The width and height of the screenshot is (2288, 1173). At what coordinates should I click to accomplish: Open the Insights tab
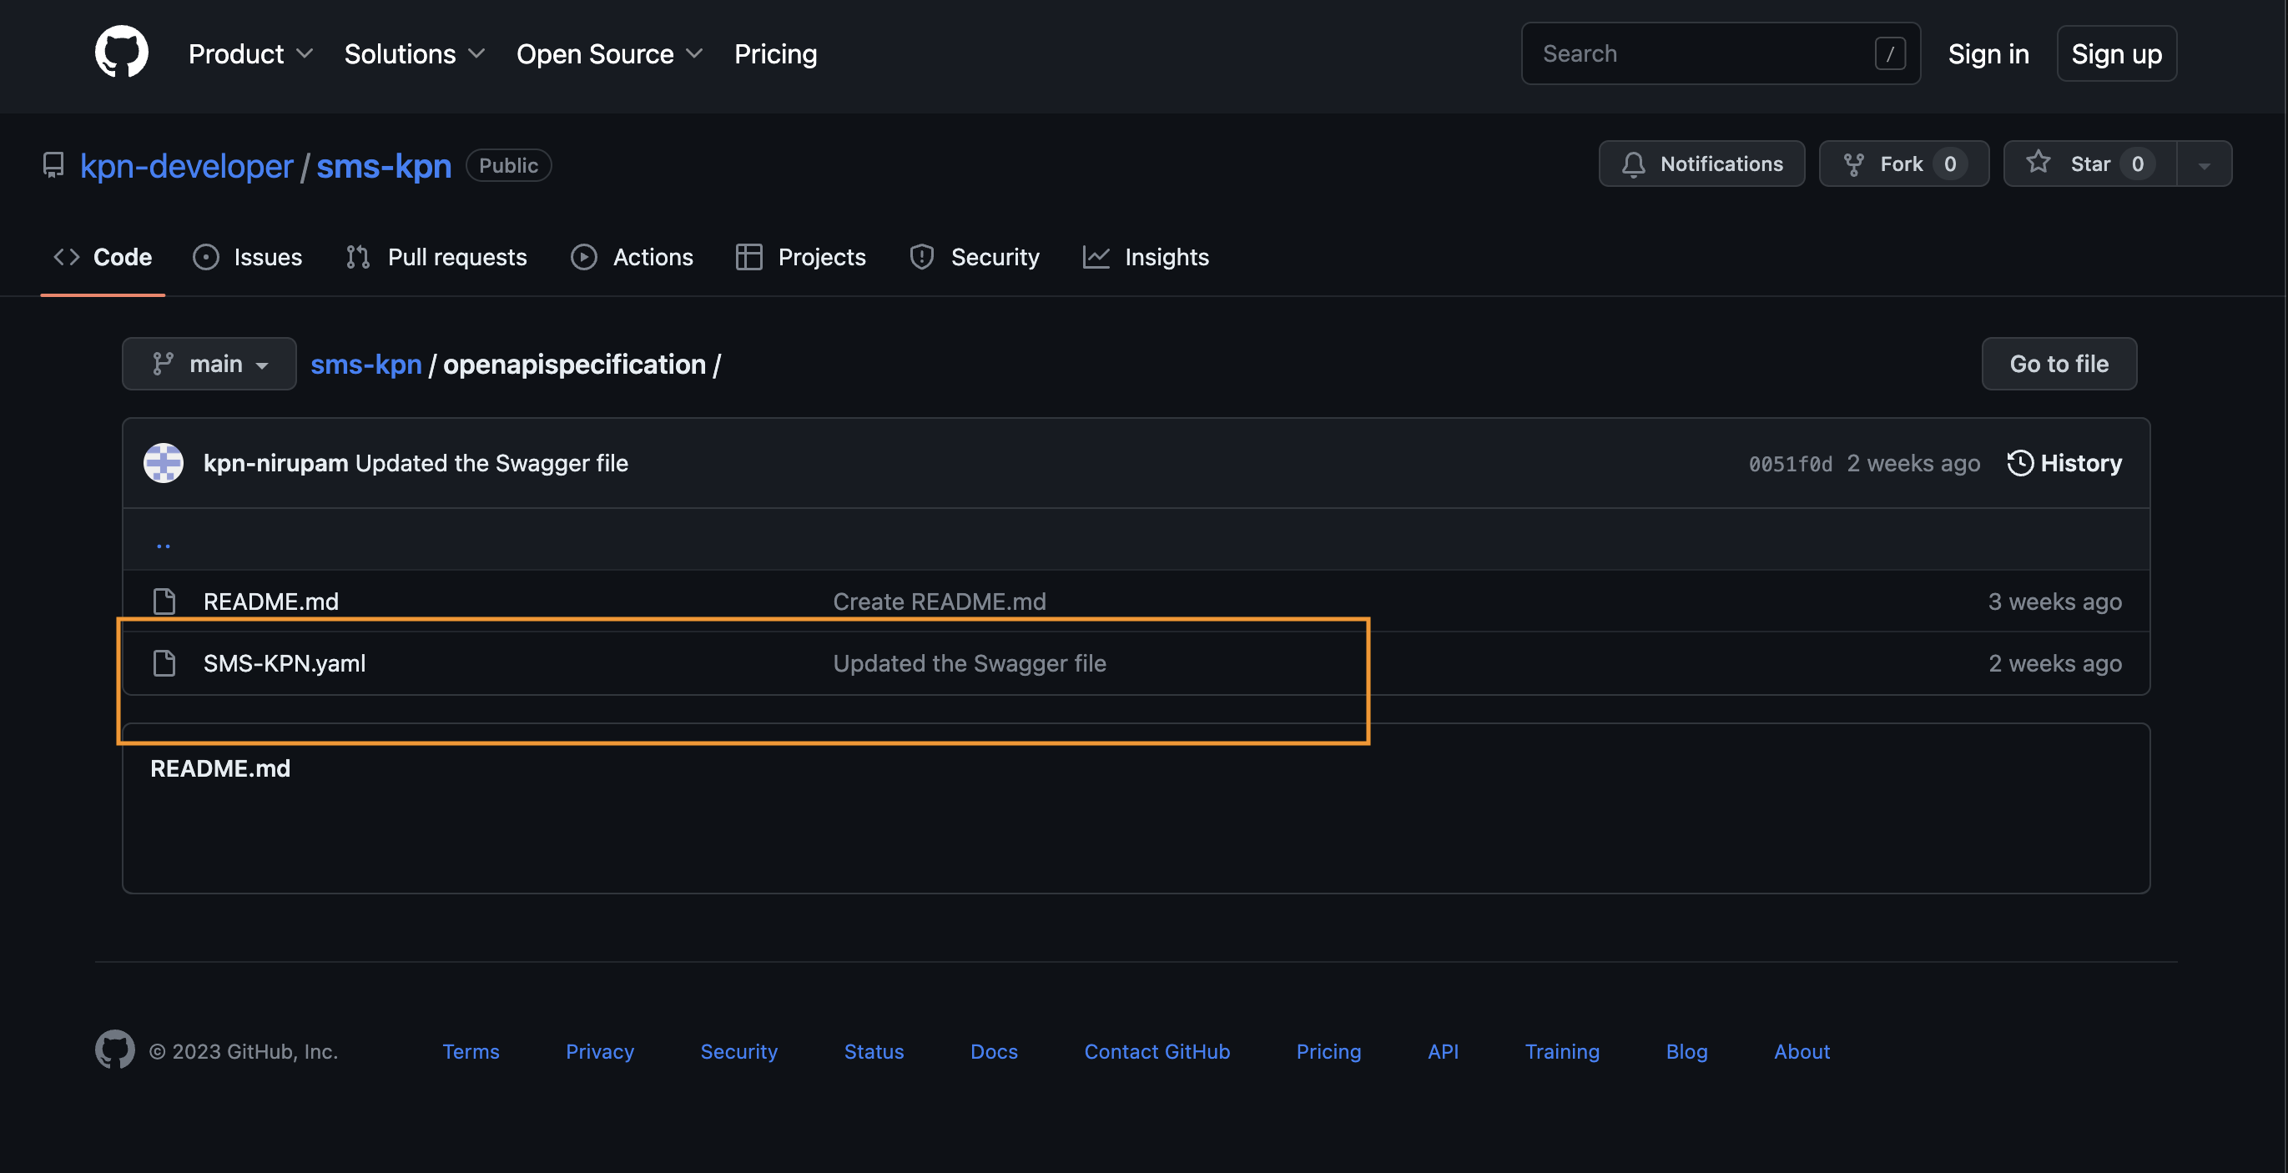click(x=1146, y=257)
